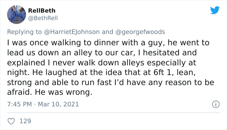
Task: Click the words 'He was wrong.'
Action: point(64,92)
